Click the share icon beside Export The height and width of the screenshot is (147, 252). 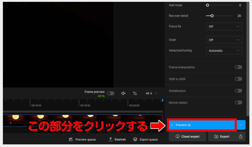[x=241, y=136]
